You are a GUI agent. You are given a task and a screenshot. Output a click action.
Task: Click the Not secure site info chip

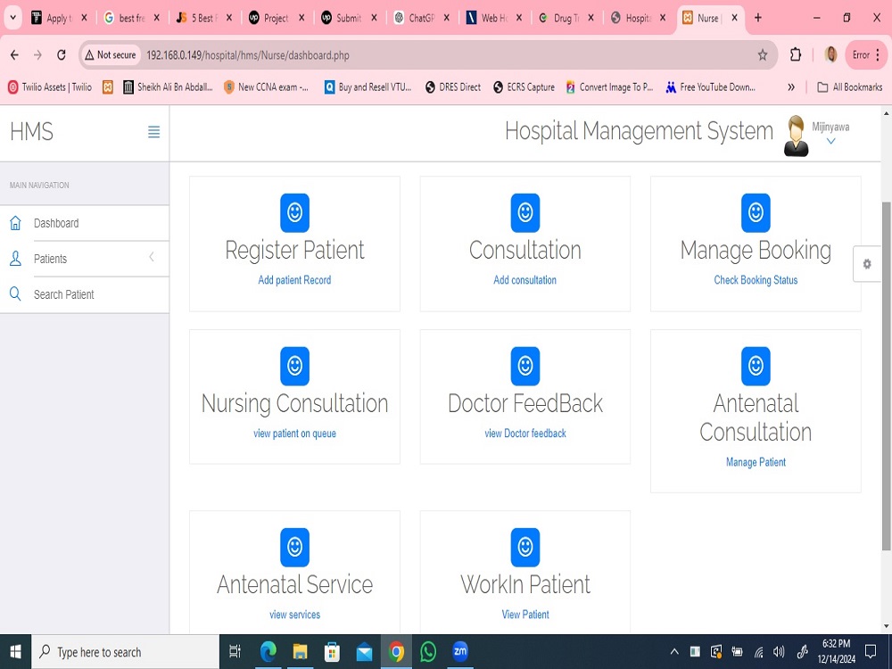tap(111, 55)
